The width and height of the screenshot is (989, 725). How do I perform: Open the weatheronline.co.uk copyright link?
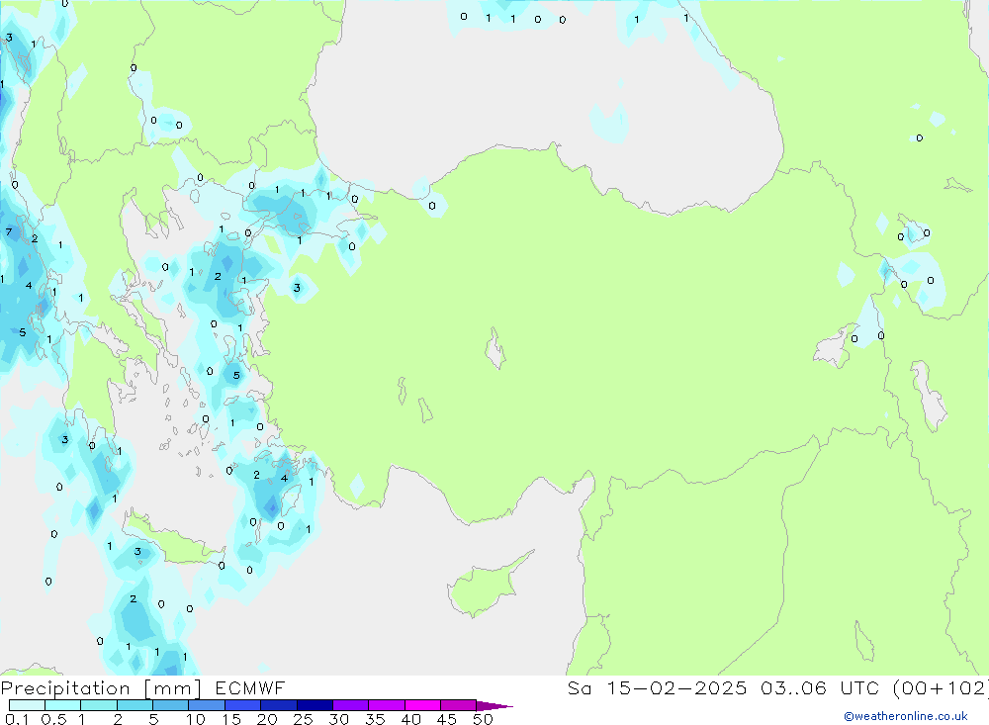[905, 716]
